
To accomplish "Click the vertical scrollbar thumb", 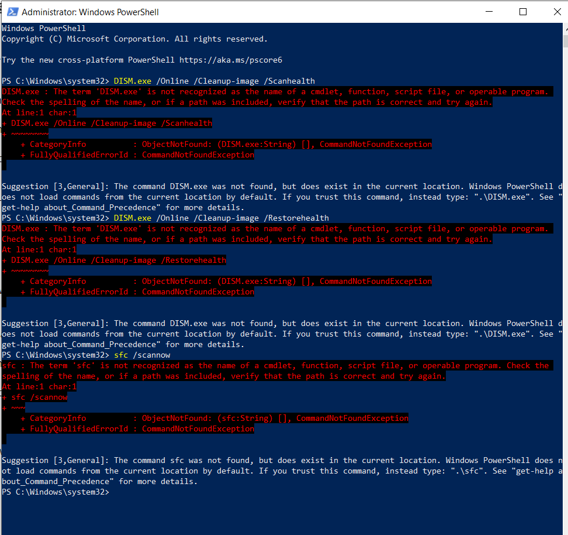I will [566, 41].
